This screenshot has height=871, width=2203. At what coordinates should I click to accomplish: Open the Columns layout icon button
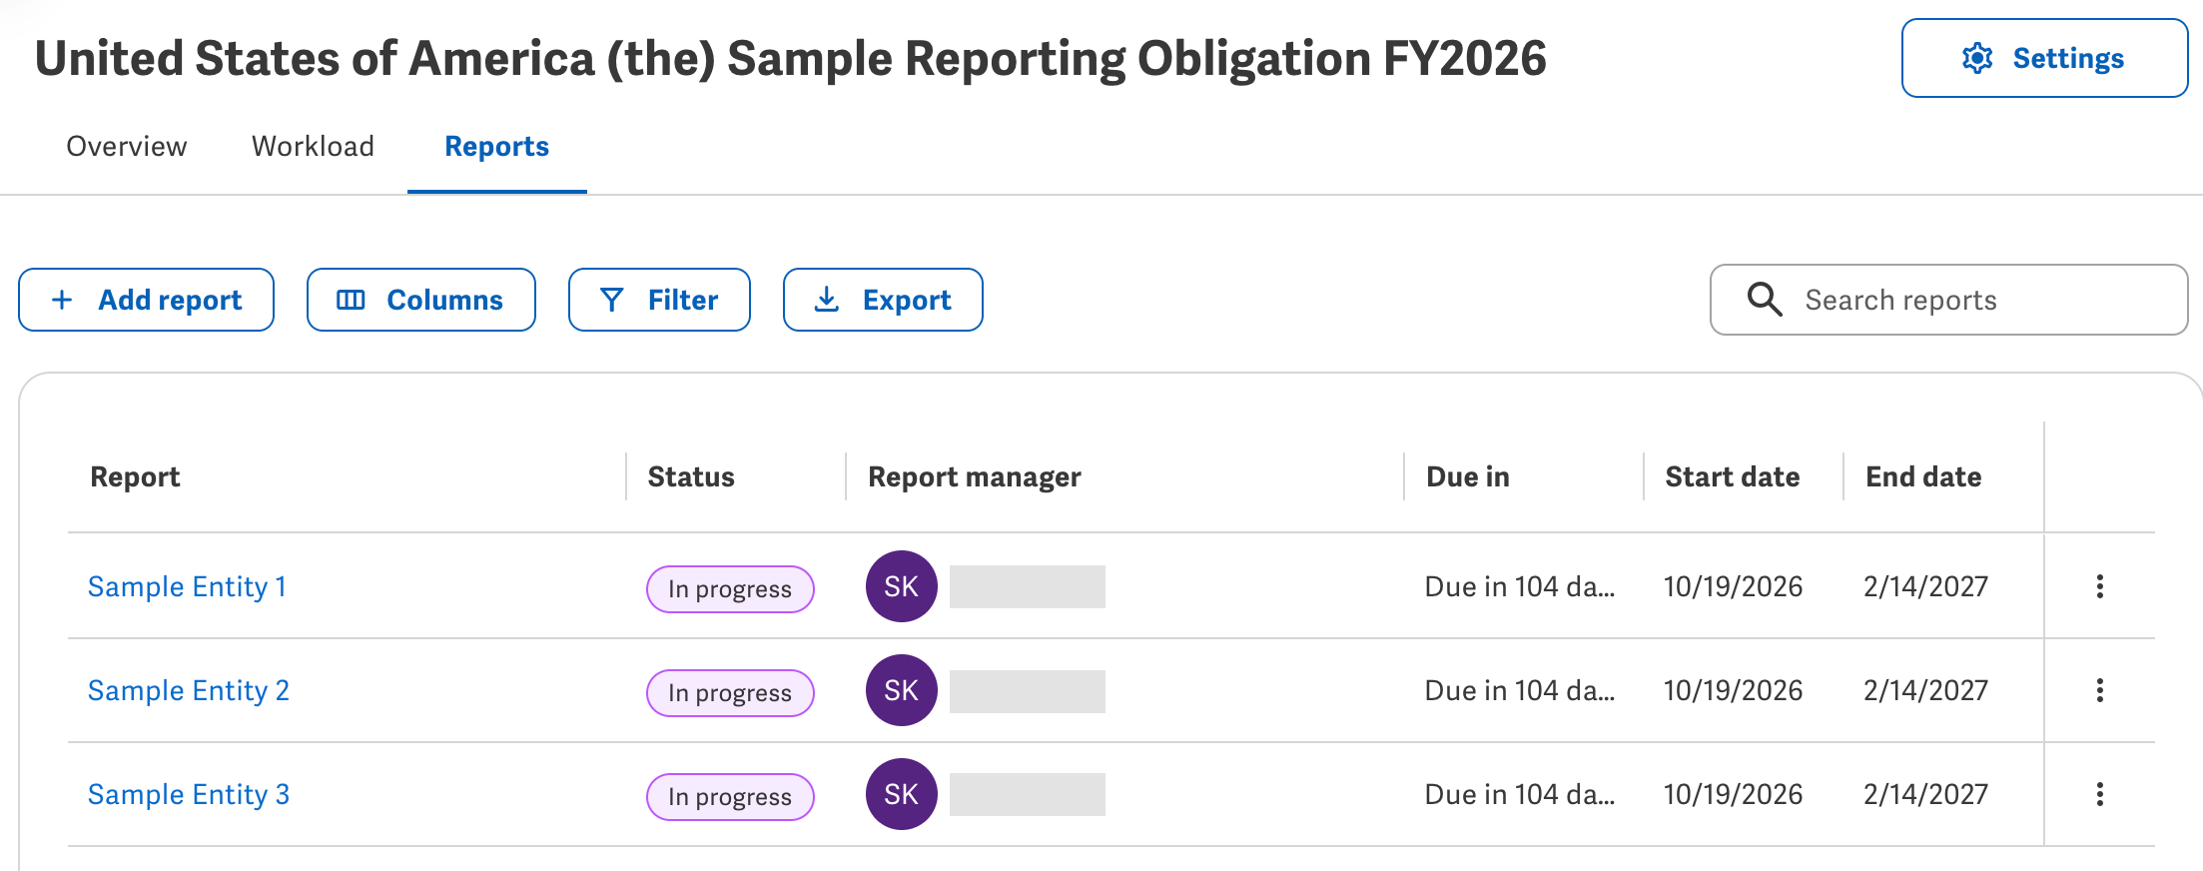tap(351, 300)
